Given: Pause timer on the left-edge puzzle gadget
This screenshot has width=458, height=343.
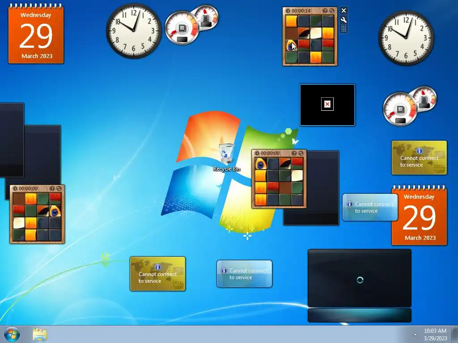Looking at the screenshot, I should [15, 188].
